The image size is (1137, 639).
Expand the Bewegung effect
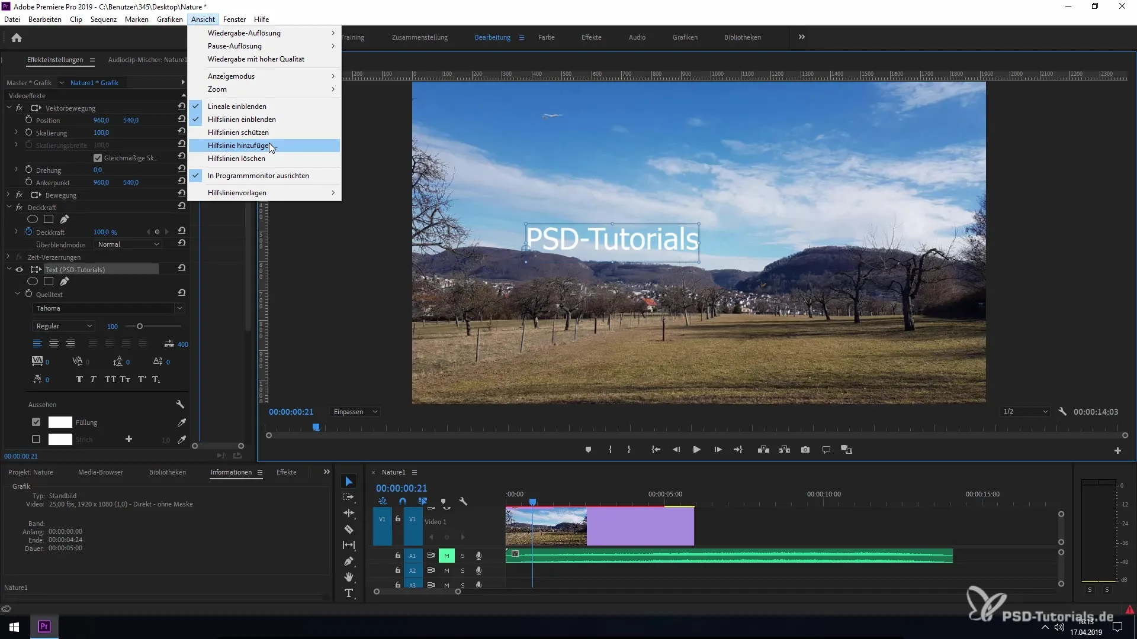tap(9, 195)
